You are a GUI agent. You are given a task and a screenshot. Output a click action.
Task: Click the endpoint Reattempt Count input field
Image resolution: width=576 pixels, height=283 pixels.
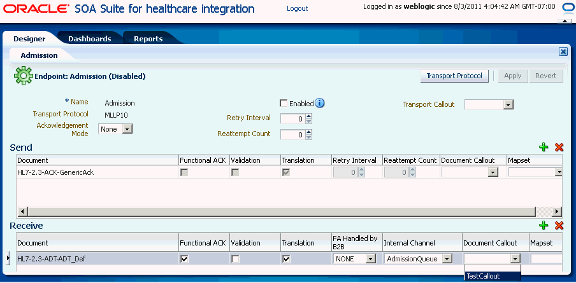(x=292, y=135)
